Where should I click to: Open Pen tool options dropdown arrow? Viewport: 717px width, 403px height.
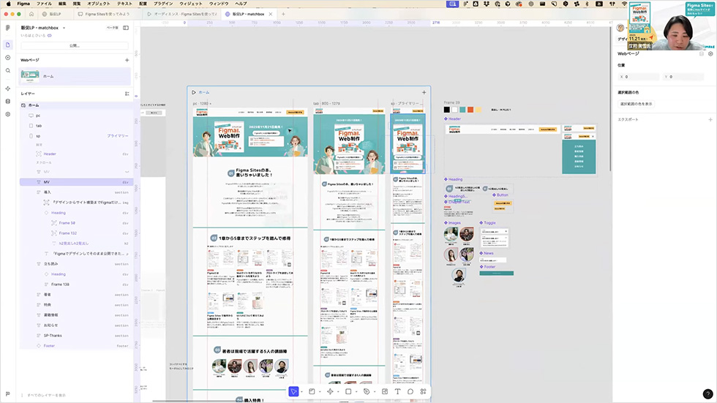374,392
